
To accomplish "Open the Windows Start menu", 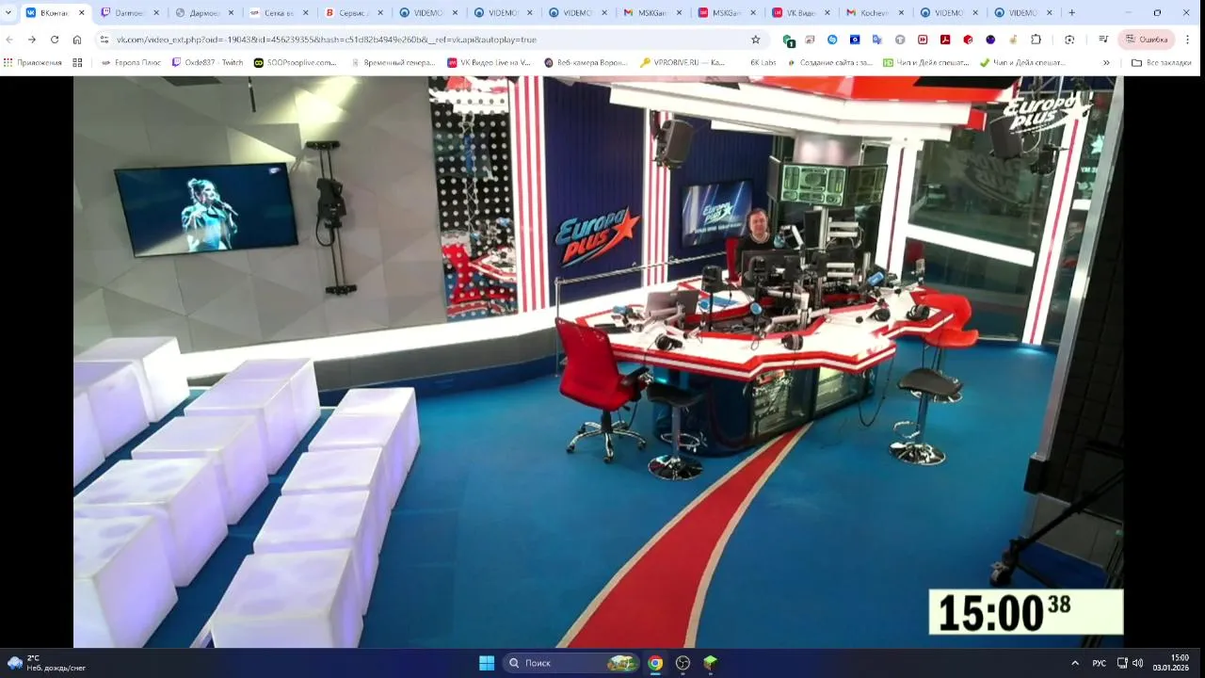I will (487, 663).
